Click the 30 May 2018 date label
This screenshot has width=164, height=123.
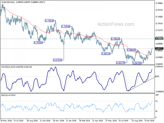6,121
